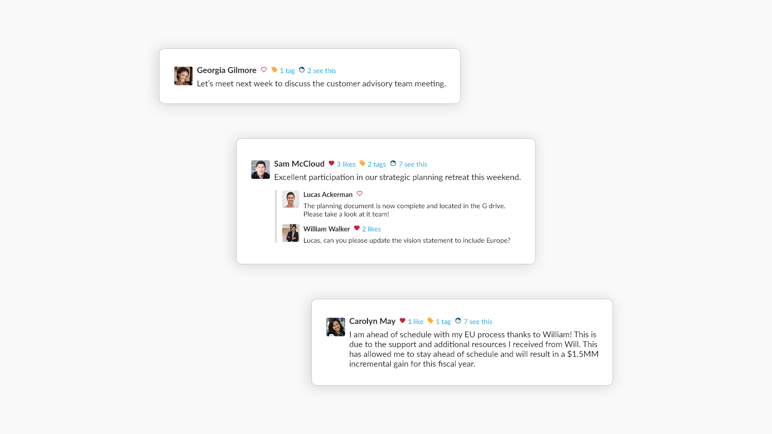Like Georgia Gilmore's post with heart icon
Image resolution: width=772 pixels, height=434 pixels.
(x=264, y=70)
